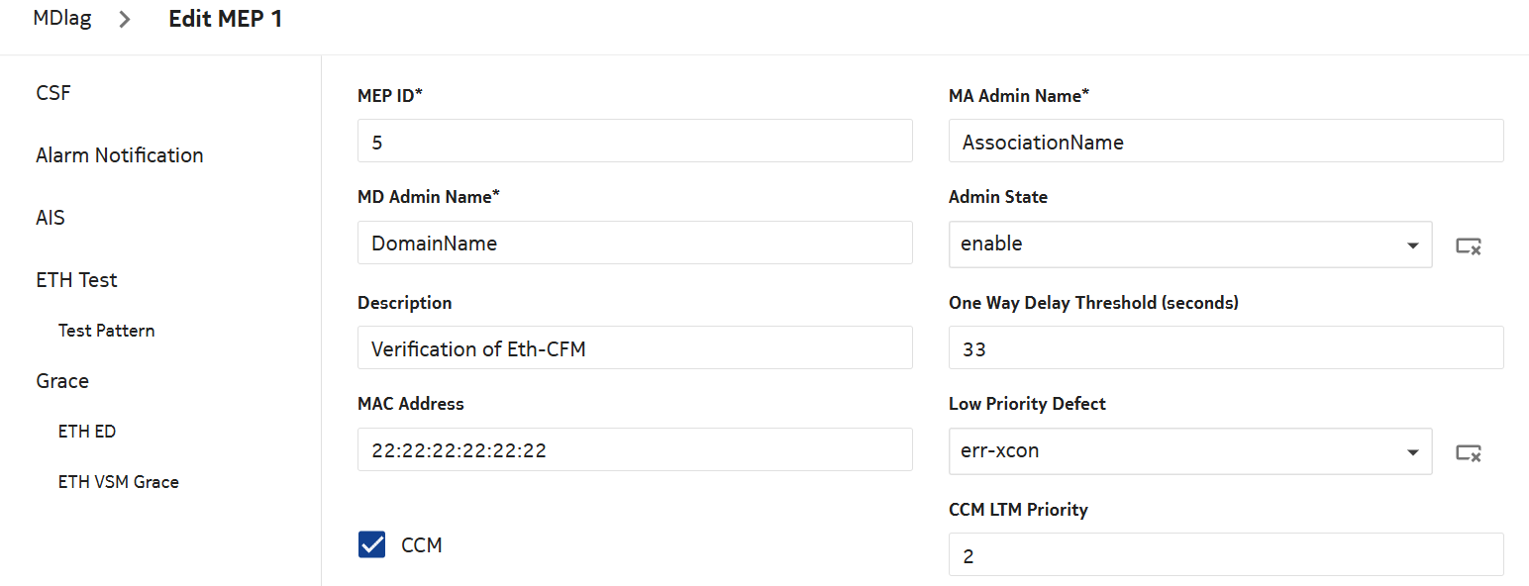Open Alarm Notification section

[119, 155]
